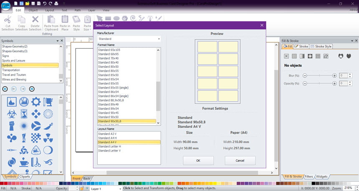Screen dimensions: 359x191
Task: Insert the sunburst symbol
Action: coord(24,126)
